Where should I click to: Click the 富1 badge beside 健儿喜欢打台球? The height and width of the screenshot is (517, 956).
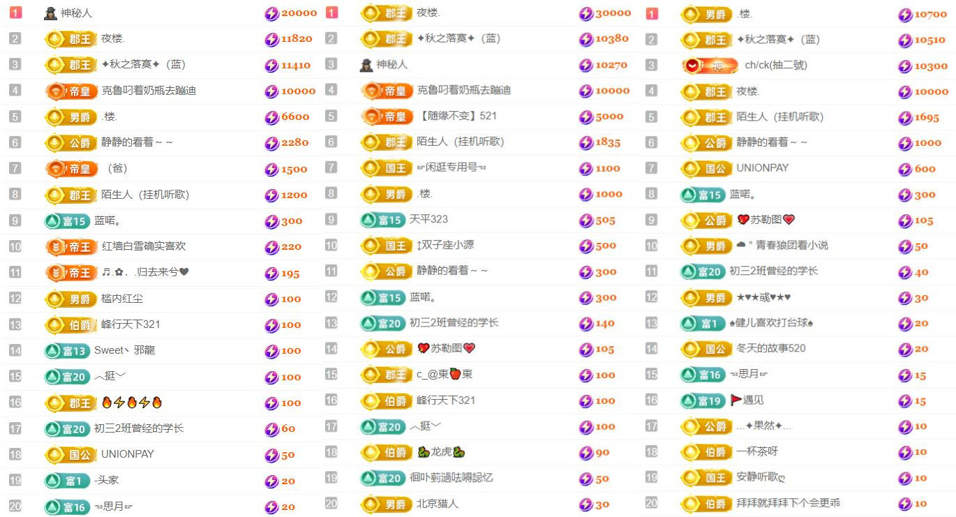click(703, 324)
